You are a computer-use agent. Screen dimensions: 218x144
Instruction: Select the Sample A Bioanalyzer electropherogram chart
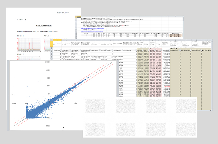(x=29, y=44)
